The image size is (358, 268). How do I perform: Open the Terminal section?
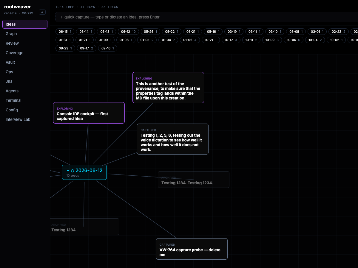(25, 100)
